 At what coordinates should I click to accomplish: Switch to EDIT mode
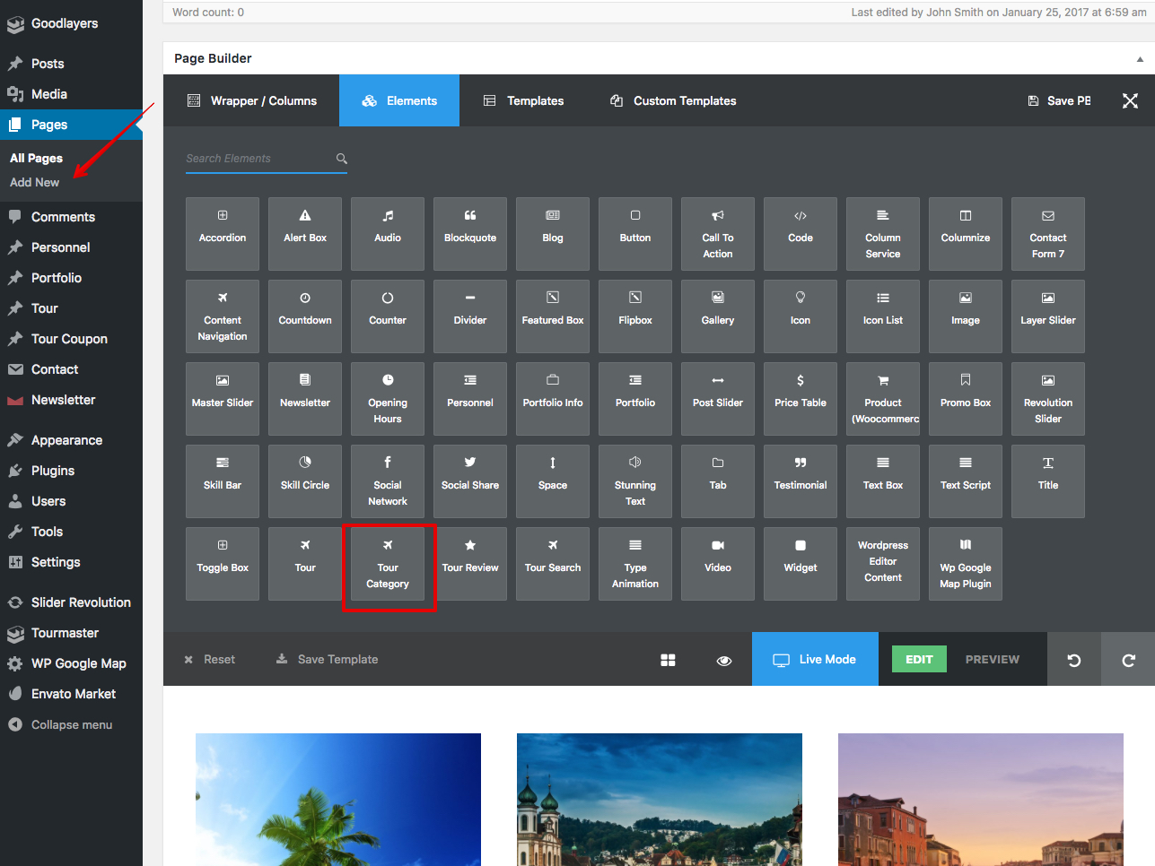click(919, 659)
